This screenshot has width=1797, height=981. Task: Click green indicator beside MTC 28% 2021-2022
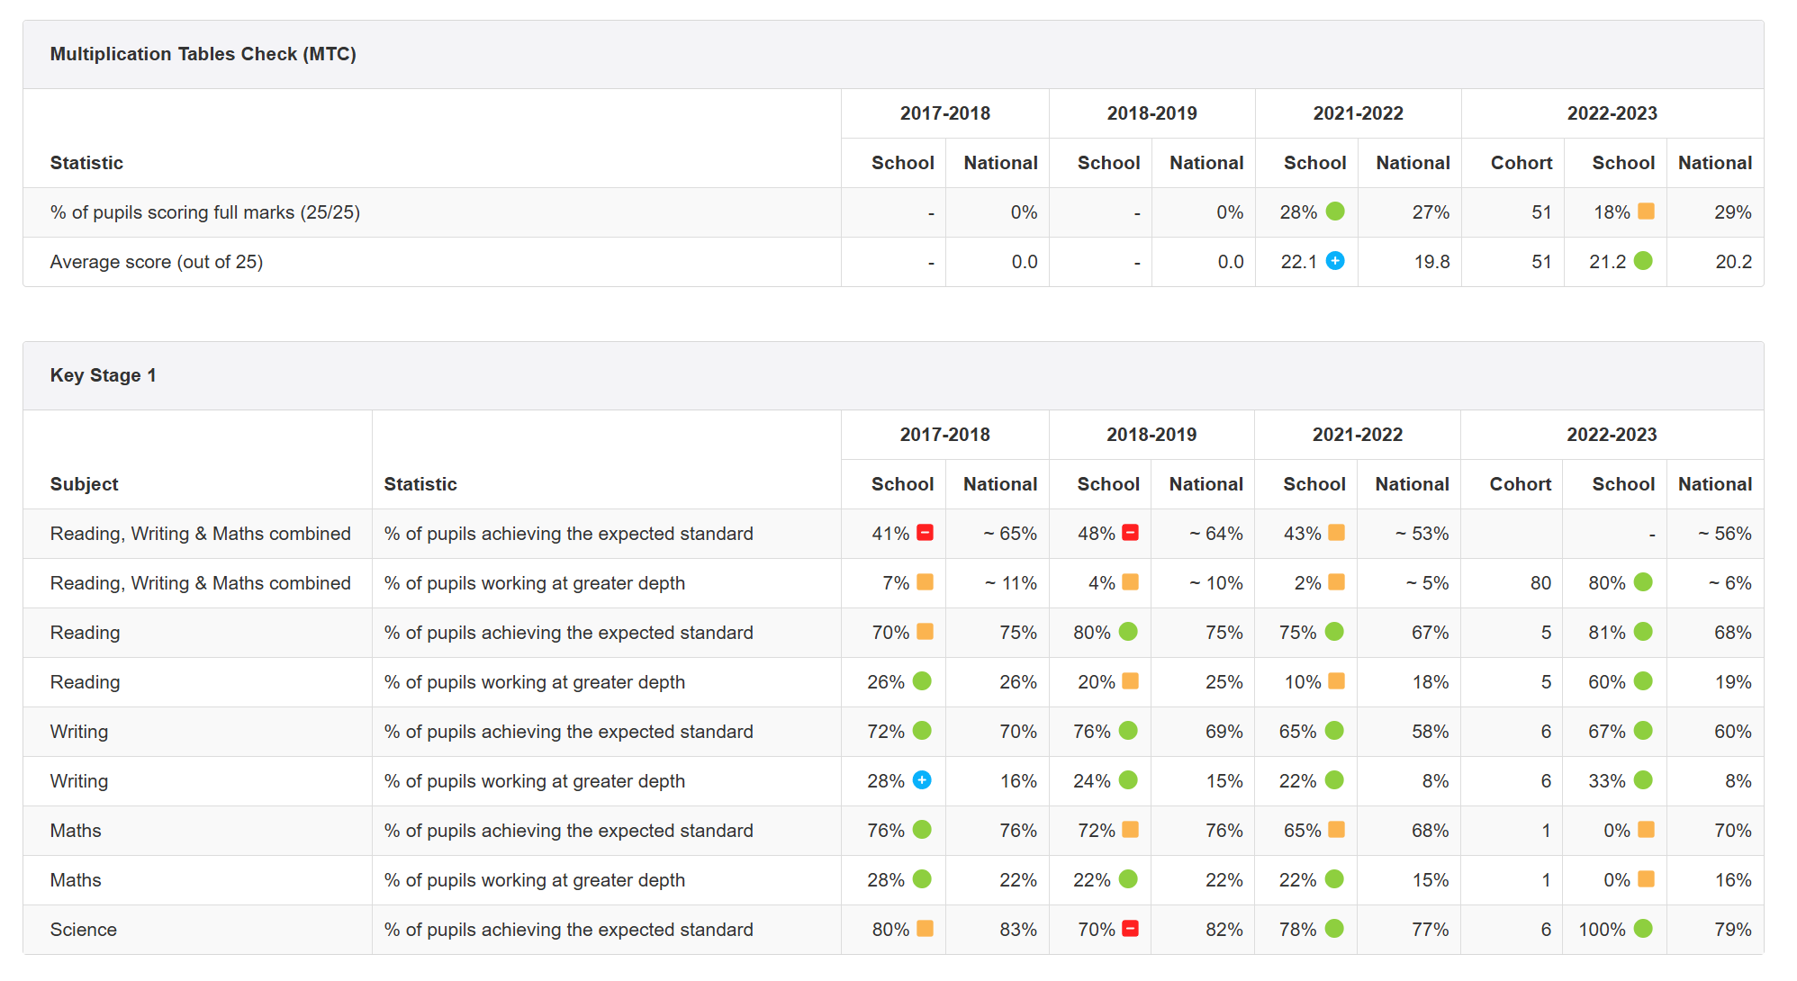[1335, 211]
